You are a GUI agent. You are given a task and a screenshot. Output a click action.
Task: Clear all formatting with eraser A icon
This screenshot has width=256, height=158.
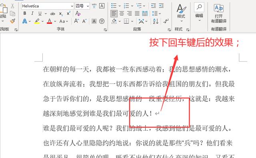click(x=78, y=14)
